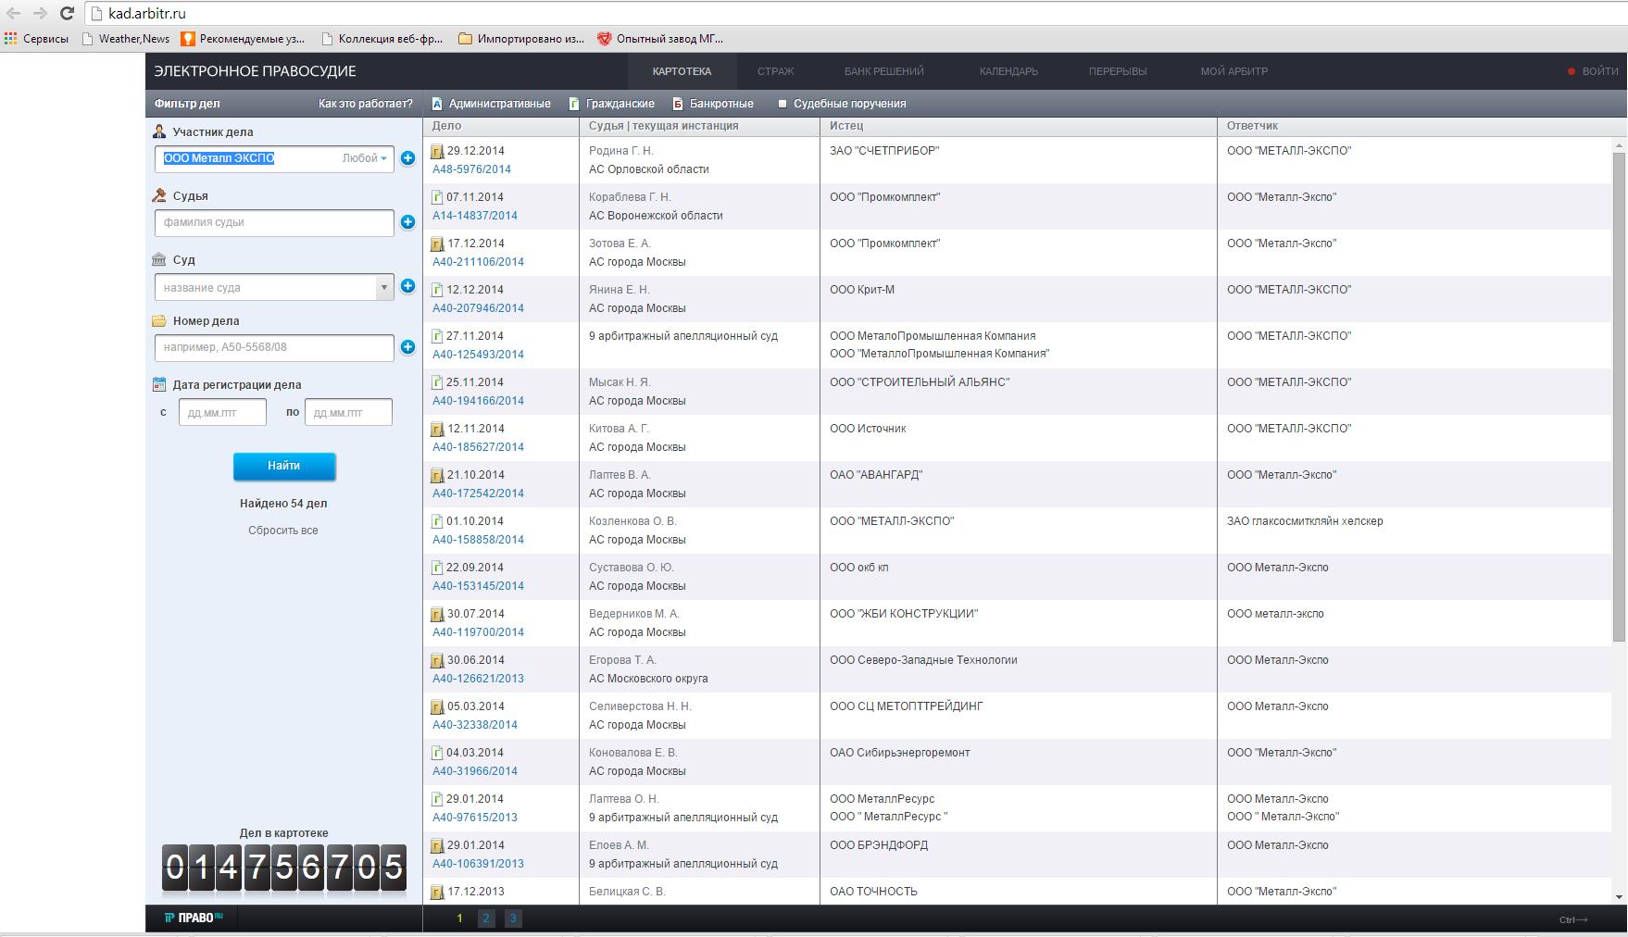This screenshot has width=1628, height=937.
Task: Click defendant ЗАО глаксосмиткляйн хелскер
Action: [x=1305, y=521]
